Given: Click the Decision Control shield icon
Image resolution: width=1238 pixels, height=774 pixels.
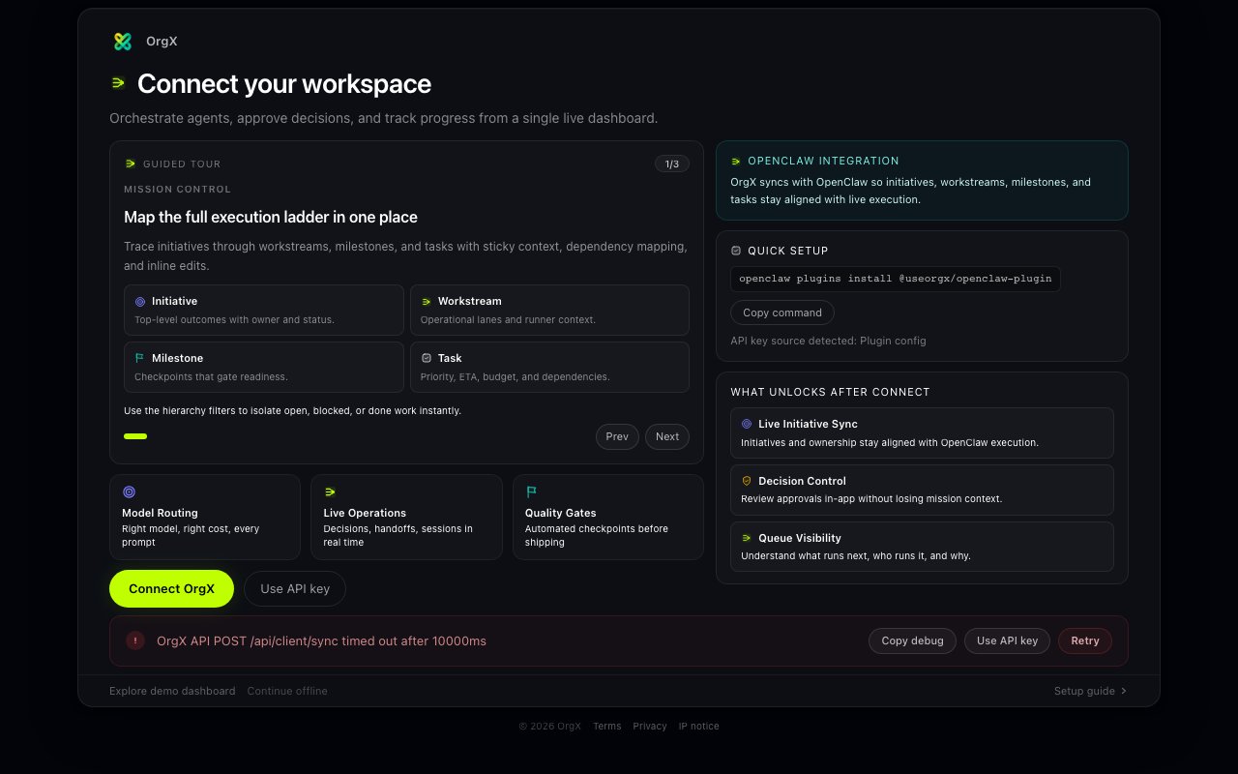Looking at the screenshot, I should click(747, 481).
